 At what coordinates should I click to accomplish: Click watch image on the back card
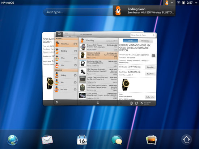click(50, 83)
